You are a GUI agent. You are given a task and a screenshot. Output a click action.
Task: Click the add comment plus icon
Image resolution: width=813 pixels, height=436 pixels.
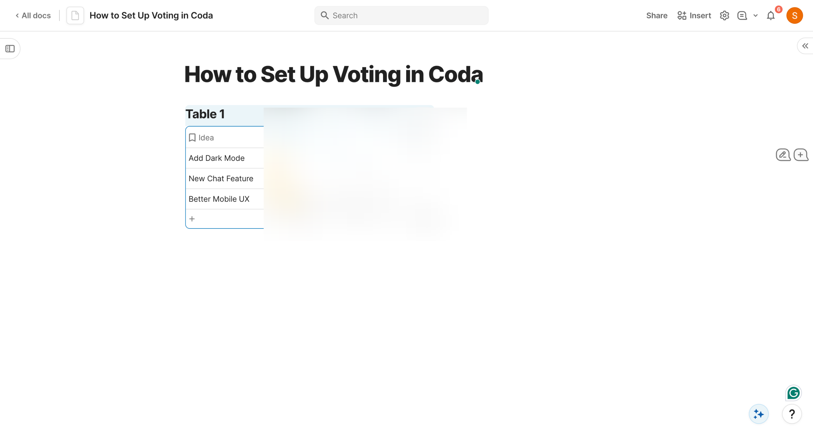801,155
